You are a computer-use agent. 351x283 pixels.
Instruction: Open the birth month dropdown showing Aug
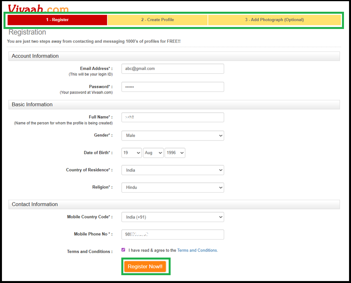(x=153, y=153)
